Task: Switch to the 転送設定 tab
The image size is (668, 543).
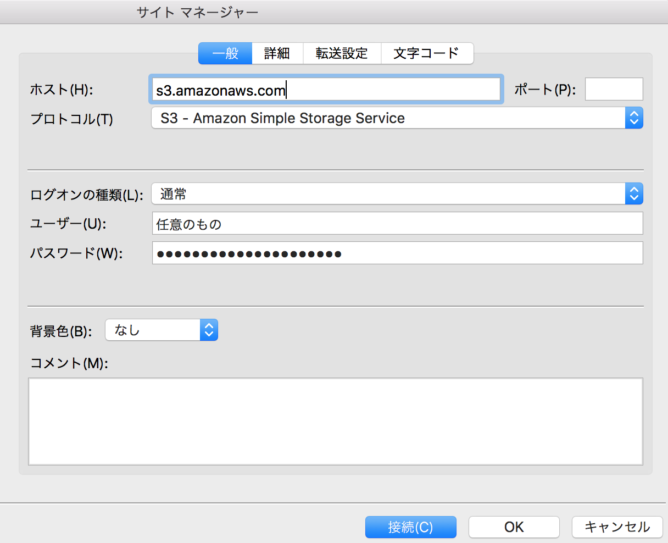Action: 342,53
